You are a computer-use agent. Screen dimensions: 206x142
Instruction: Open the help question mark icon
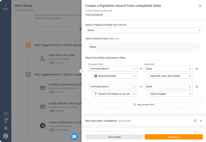pos(6,114)
